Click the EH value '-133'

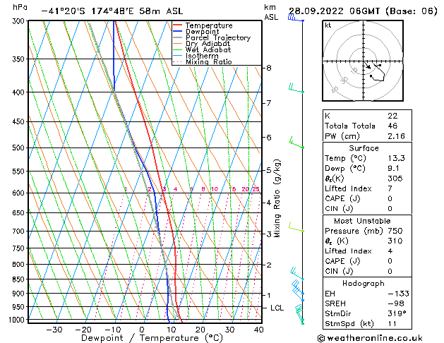398,294
